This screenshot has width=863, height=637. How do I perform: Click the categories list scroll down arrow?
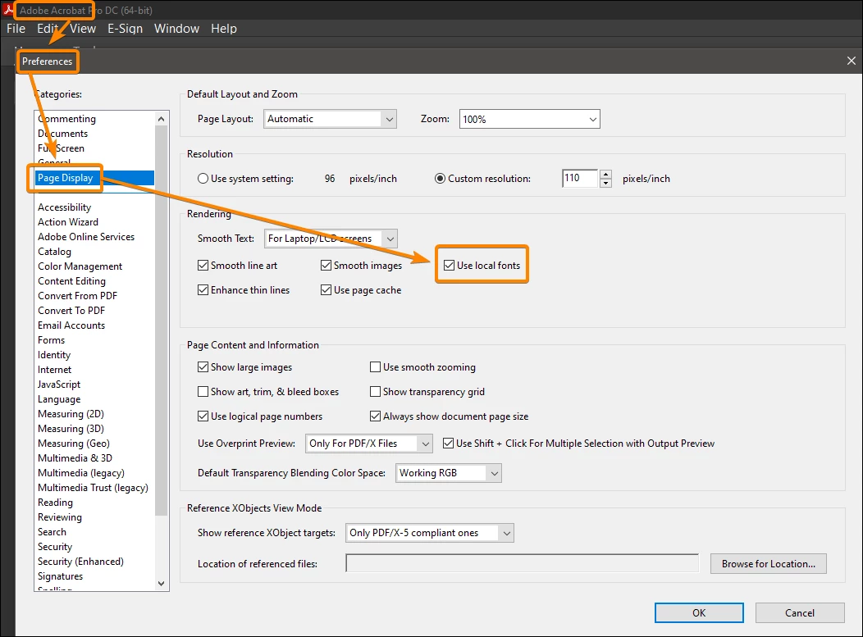pos(162,583)
